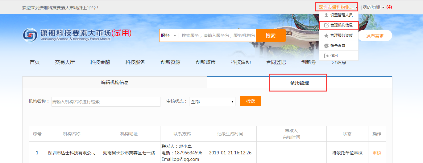Open 合同登记 navigation item
This screenshot has width=423, height=163.
(x=276, y=62)
